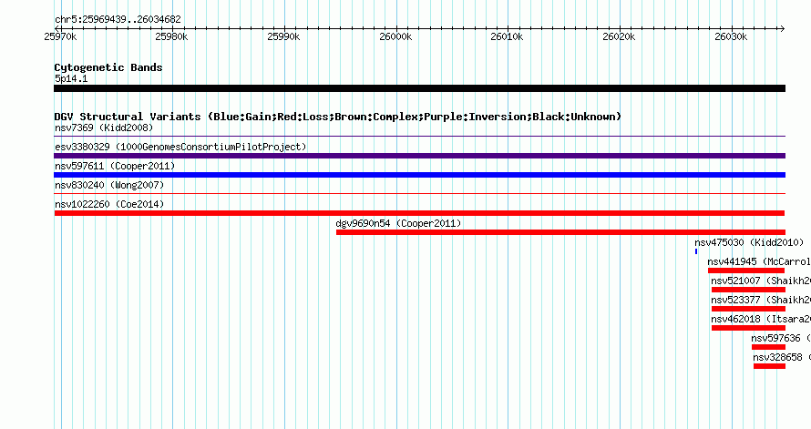Open the nsv441945 variant label

click(759, 261)
